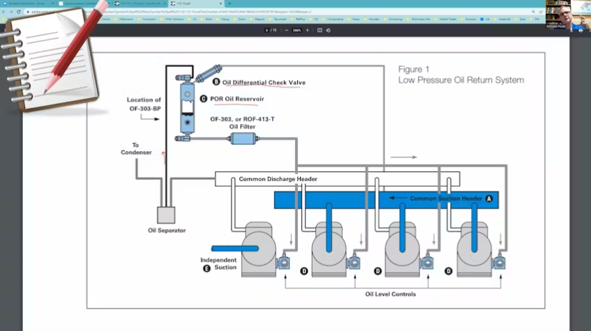Click the 'Figure 1' heading text
This screenshot has height=331, width=591.
coord(414,69)
